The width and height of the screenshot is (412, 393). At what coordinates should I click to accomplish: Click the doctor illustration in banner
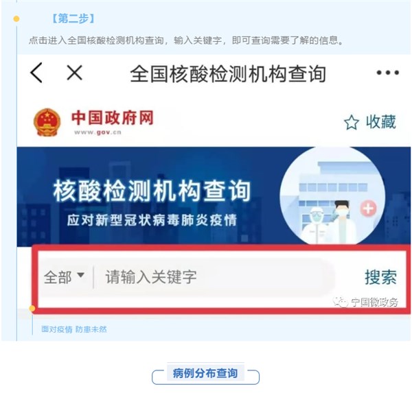pyautogui.click(x=341, y=222)
